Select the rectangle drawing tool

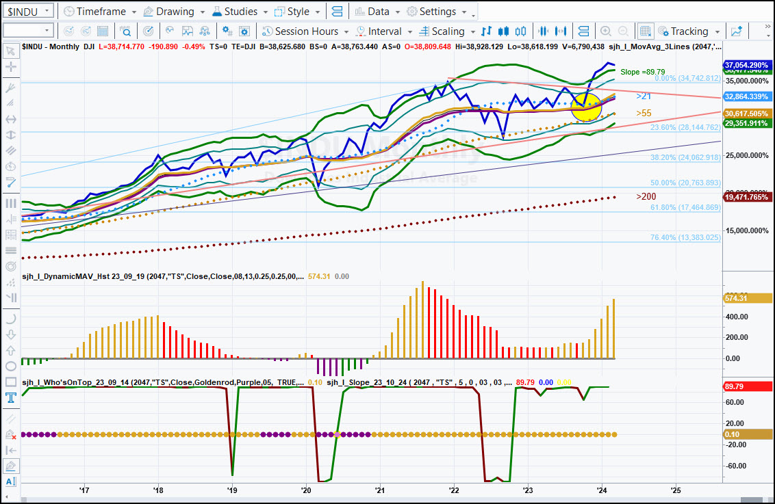10,382
